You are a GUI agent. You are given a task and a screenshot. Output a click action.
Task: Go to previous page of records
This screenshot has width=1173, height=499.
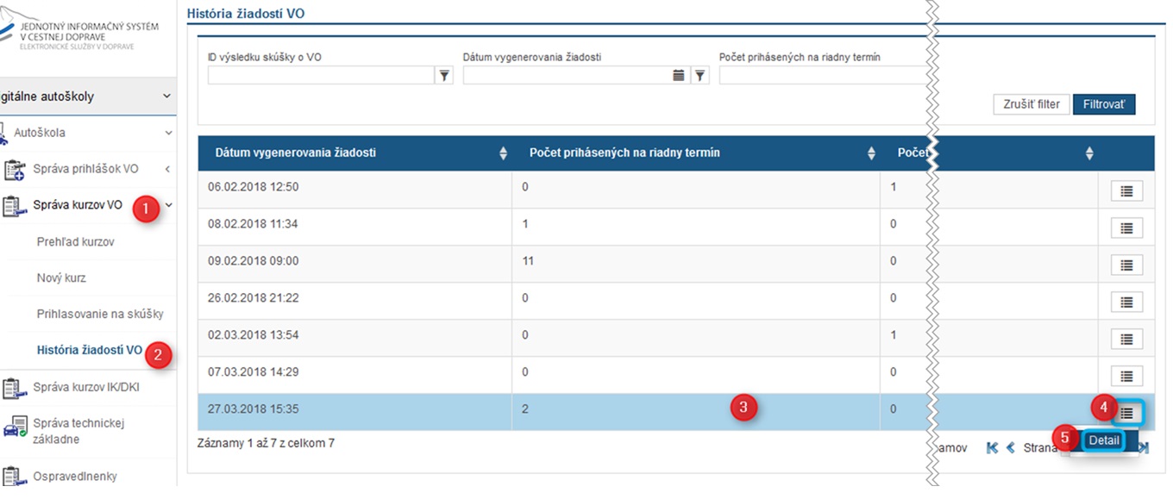pyautogui.click(x=1010, y=447)
